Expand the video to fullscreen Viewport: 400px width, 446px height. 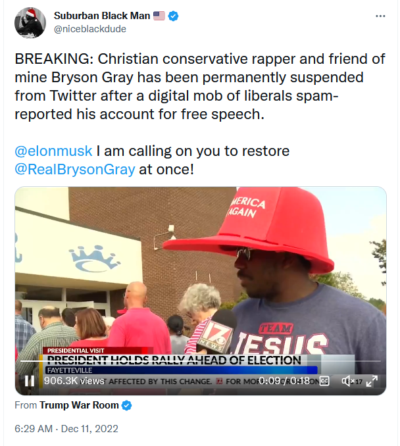tap(372, 381)
